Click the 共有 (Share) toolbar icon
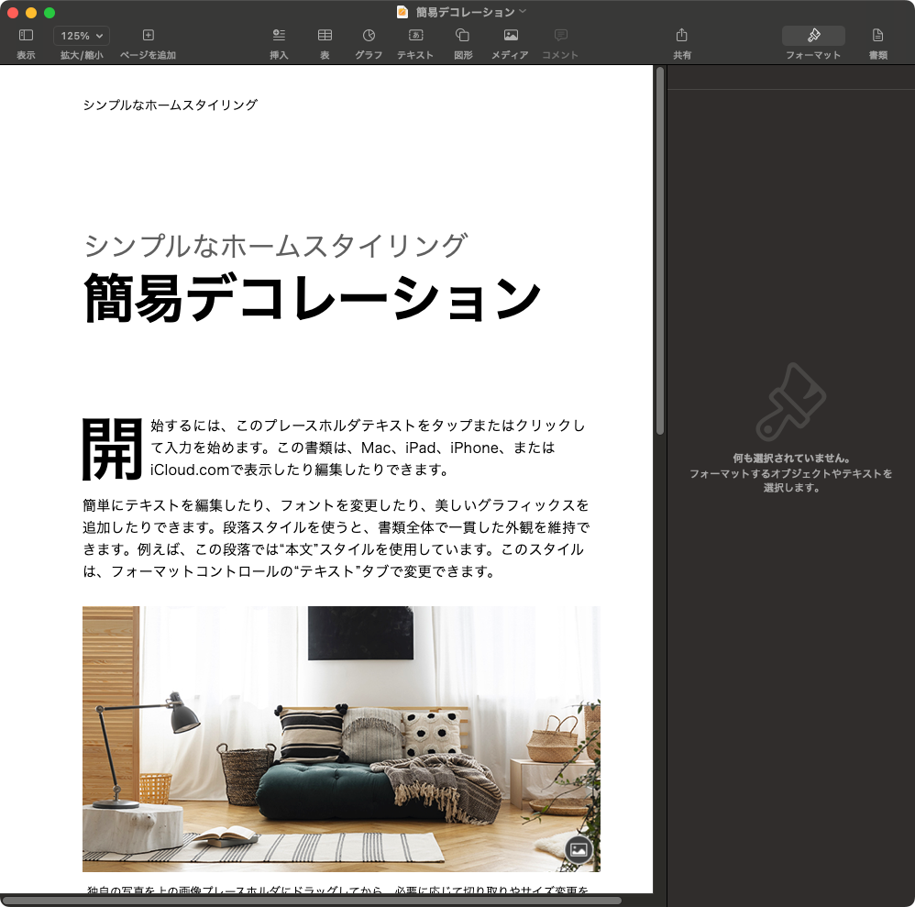Screen dimensions: 915x907 (681, 36)
